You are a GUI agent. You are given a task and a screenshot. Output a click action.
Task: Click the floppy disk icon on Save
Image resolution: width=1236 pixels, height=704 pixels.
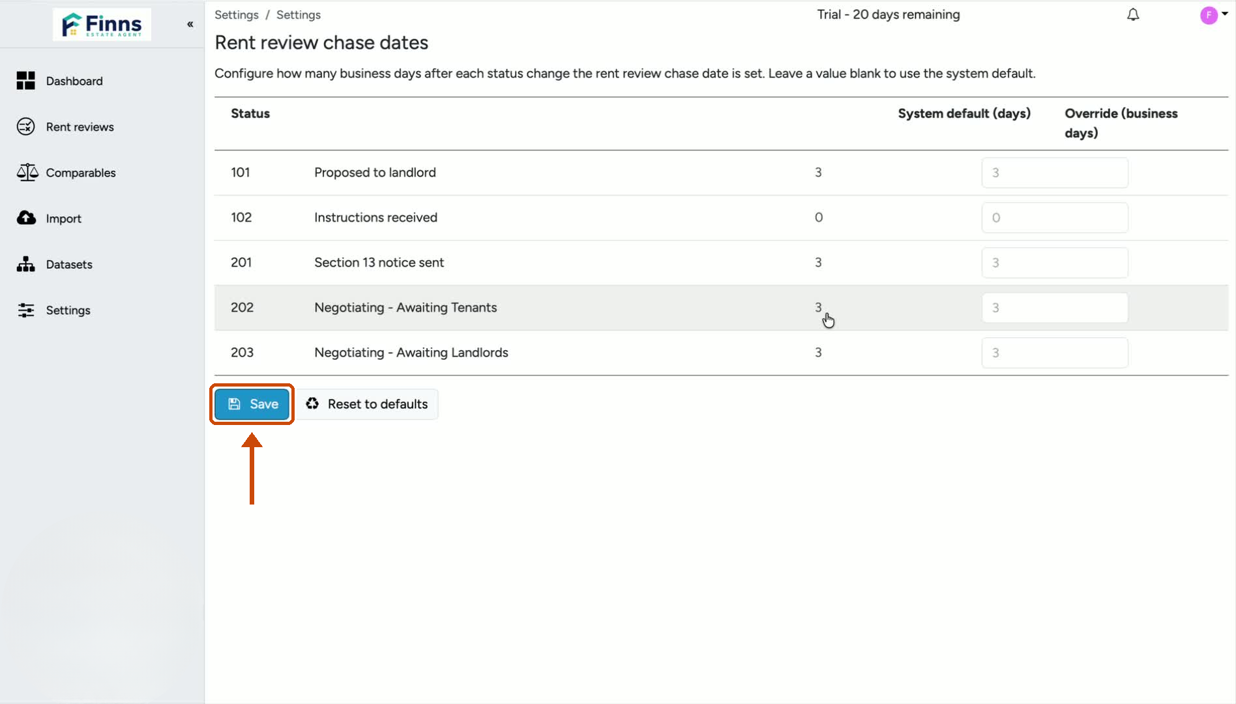[234, 404]
